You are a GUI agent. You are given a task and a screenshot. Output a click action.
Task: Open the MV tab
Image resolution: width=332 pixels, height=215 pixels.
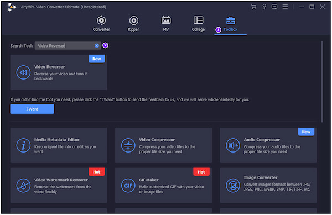pyautogui.click(x=166, y=24)
